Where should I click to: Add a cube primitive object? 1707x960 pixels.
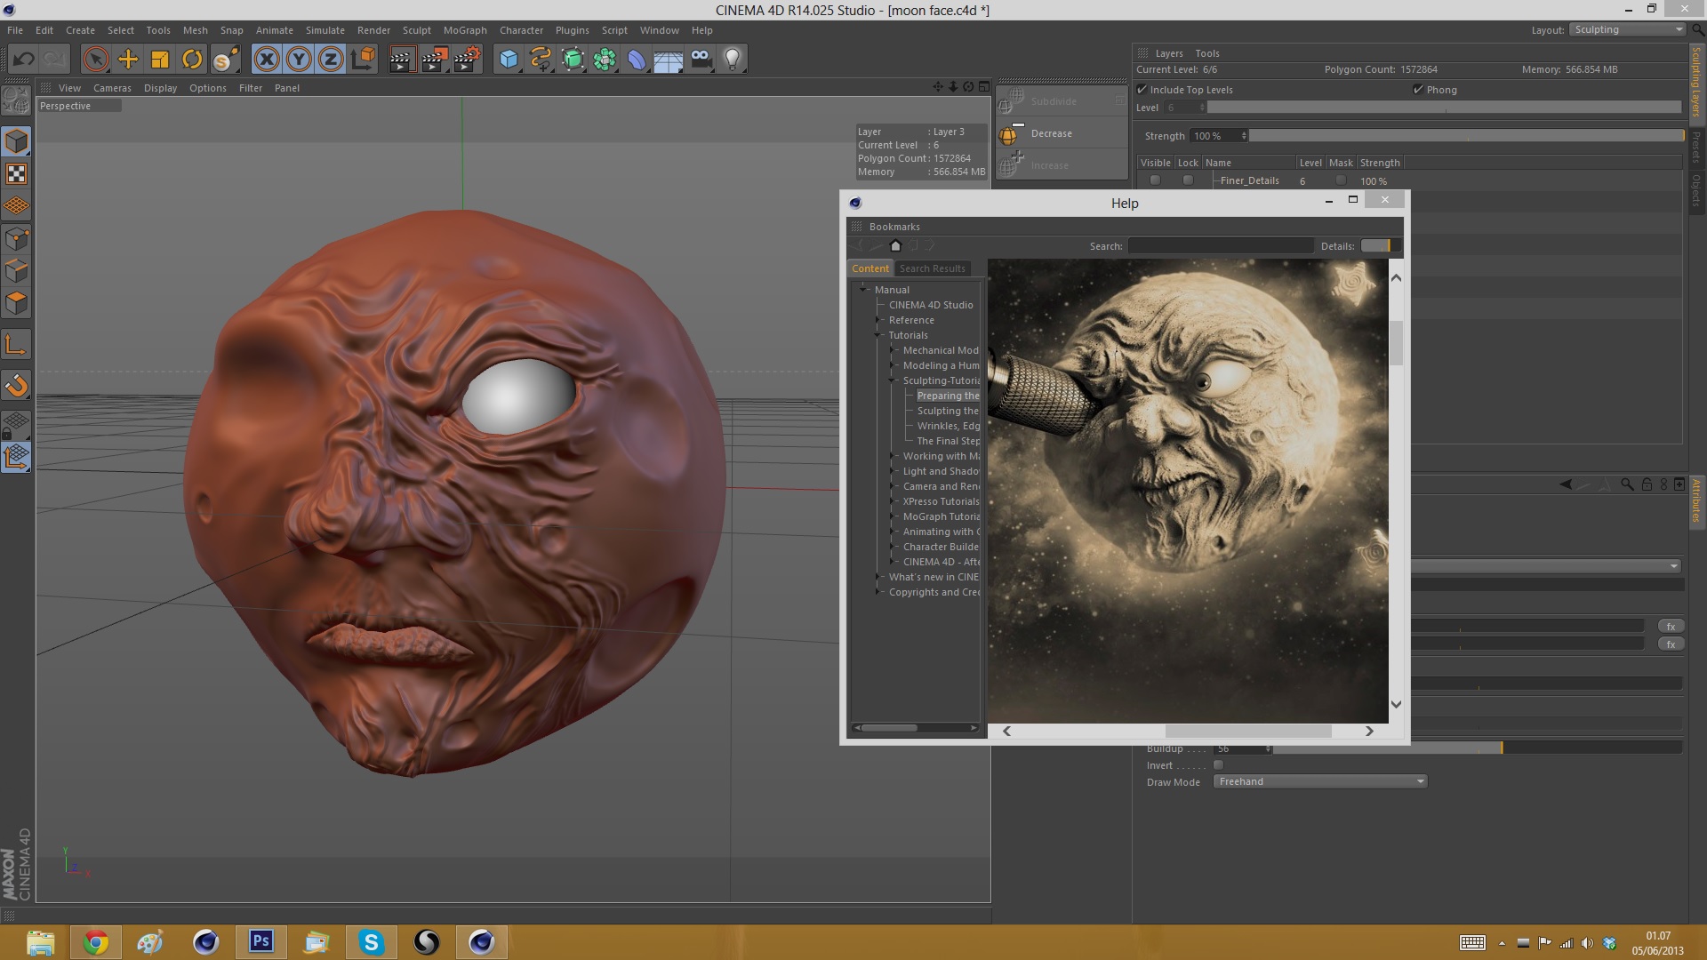[x=509, y=60]
